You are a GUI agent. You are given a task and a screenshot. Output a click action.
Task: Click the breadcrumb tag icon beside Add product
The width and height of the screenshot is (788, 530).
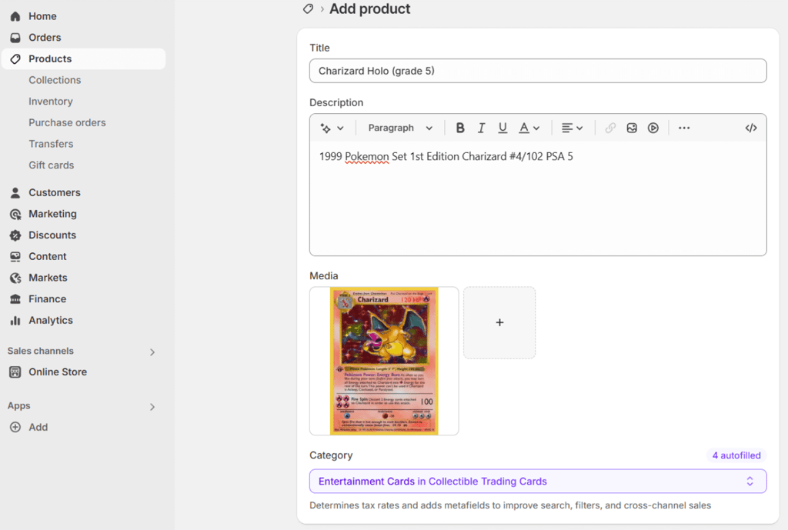(x=308, y=8)
